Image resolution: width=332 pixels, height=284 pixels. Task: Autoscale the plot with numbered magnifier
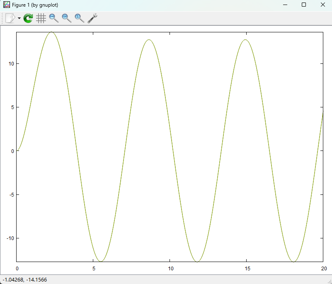coord(79,18)
